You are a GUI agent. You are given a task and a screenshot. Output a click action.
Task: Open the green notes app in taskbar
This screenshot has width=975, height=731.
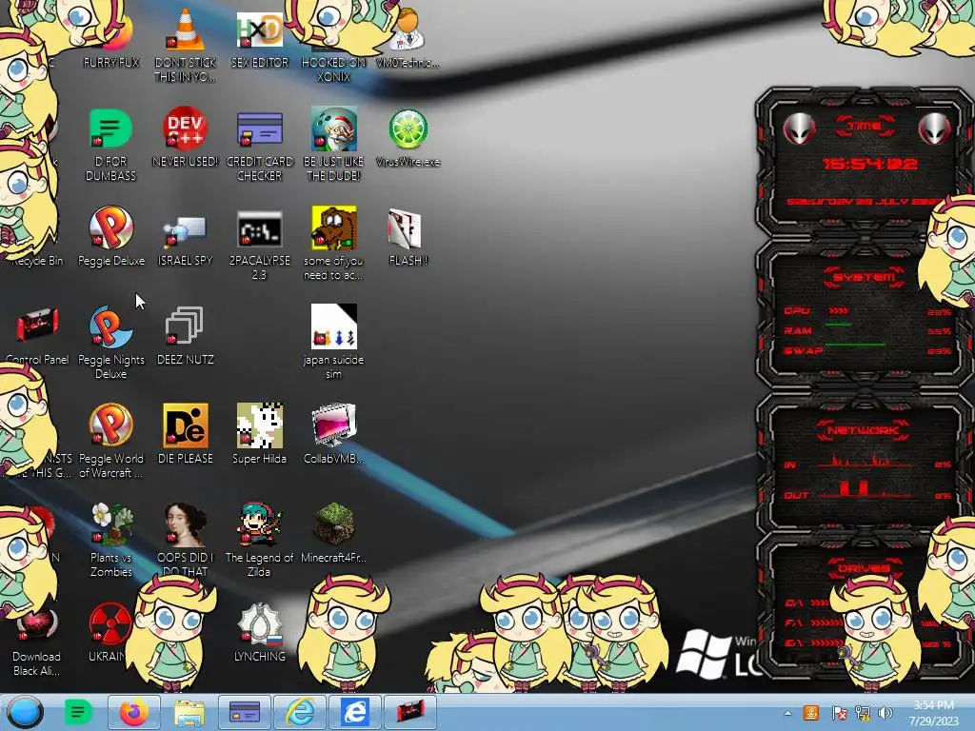pos(78,712)
